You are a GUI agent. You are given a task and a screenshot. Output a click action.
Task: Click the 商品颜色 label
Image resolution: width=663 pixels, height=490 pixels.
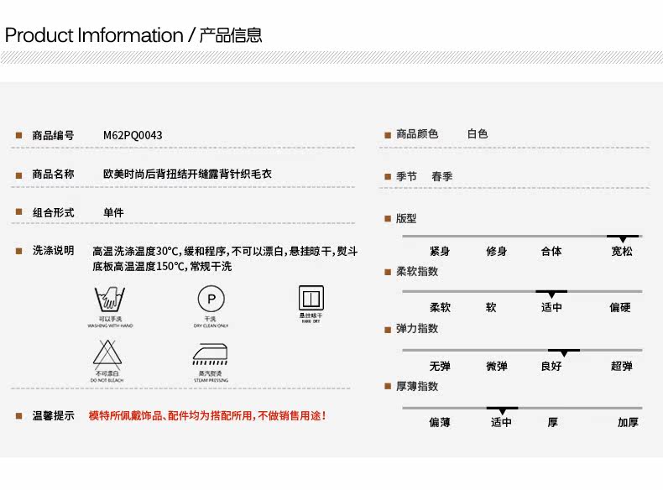coord(417,134)
